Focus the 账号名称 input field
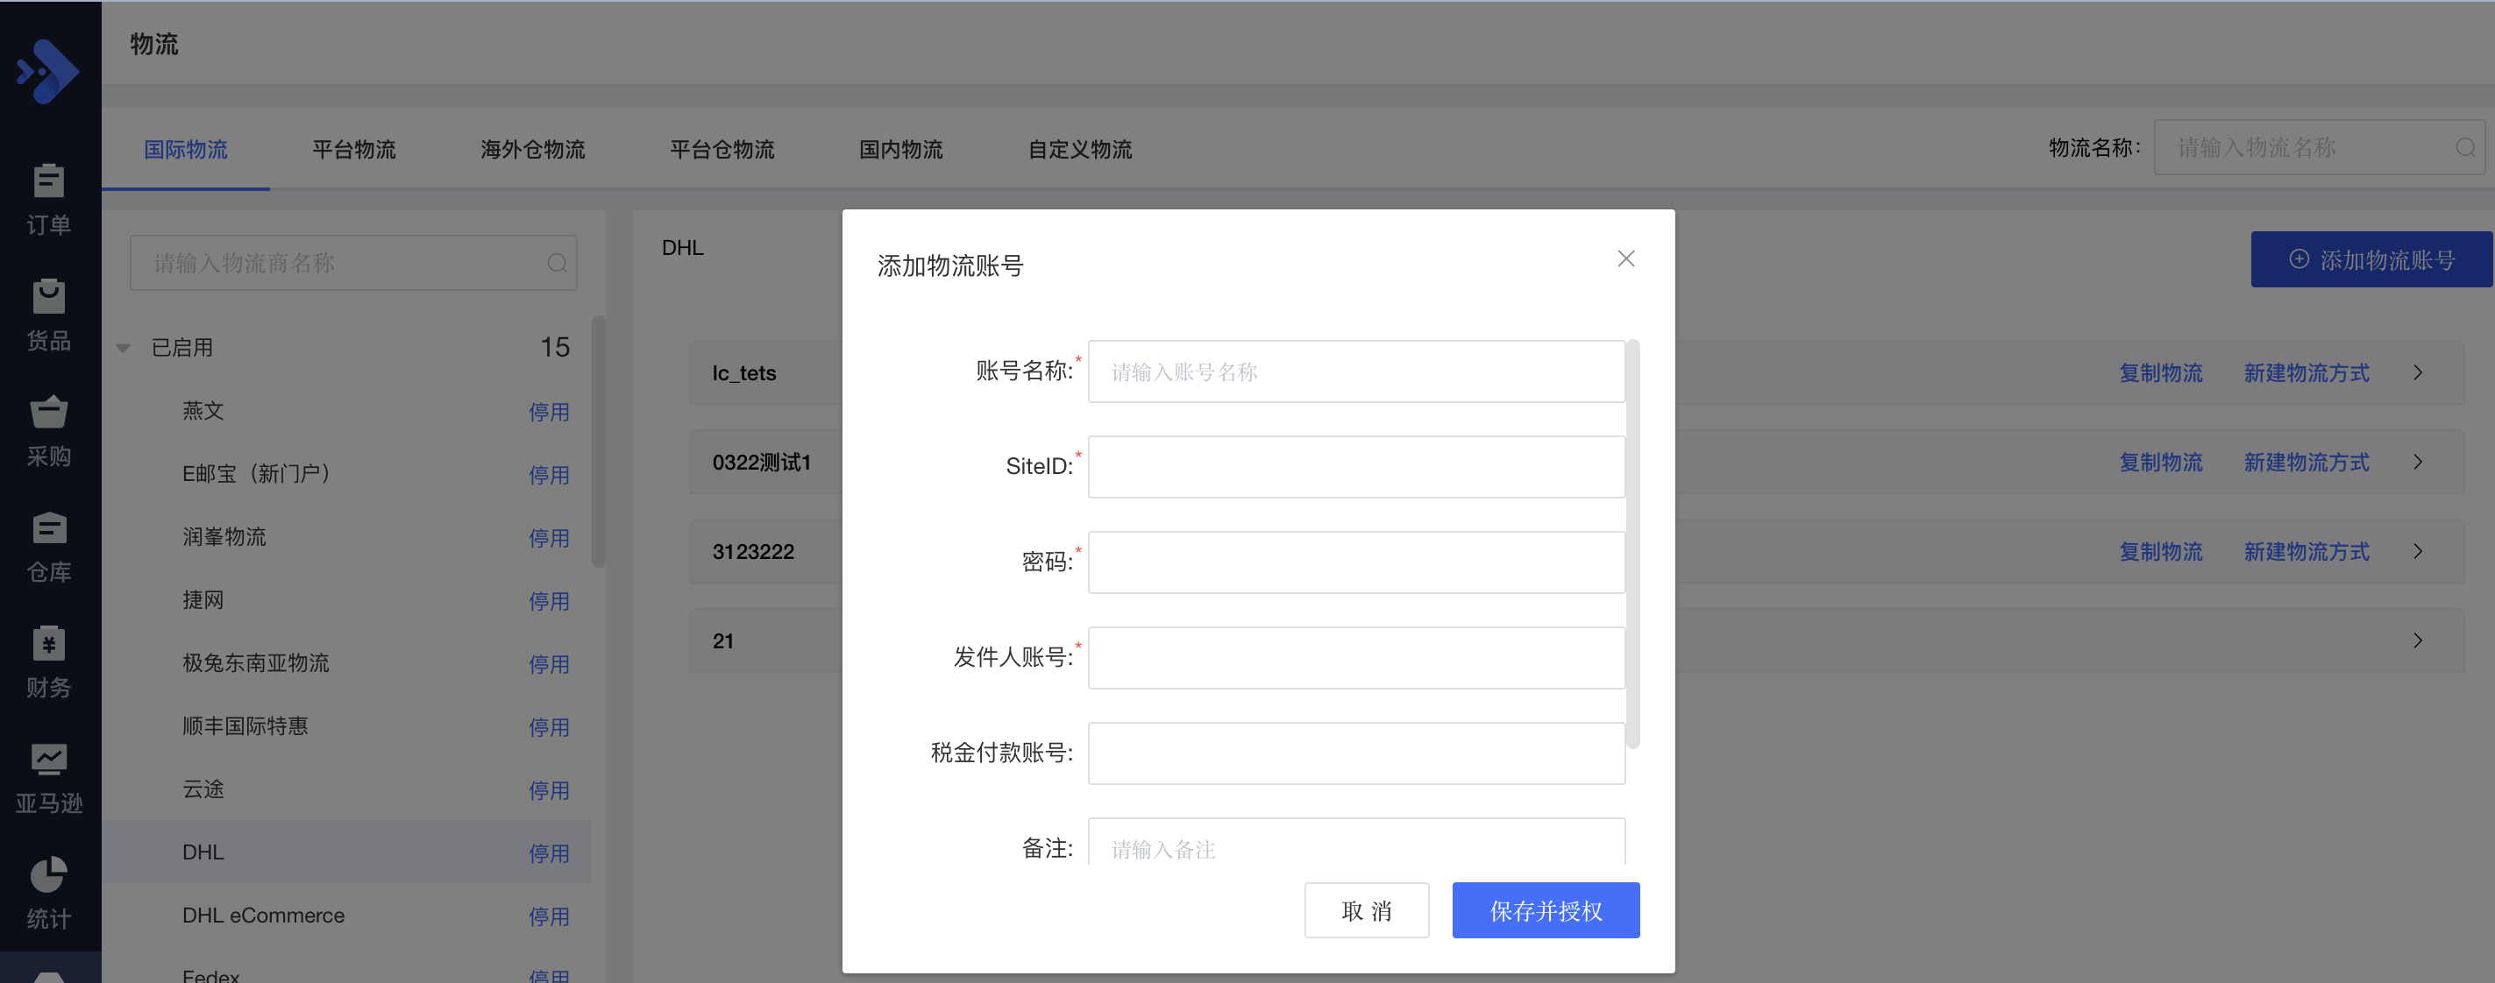The height and width of the screenshot is (983, 2495). pos(1356,371)
